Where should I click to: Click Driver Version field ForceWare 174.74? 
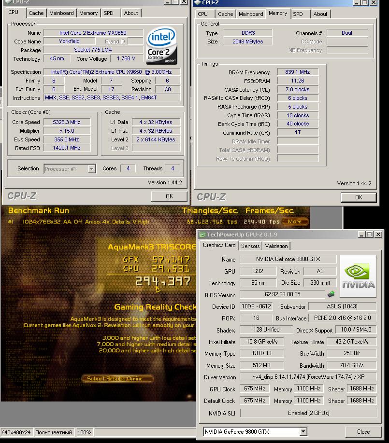click(308, 377)
